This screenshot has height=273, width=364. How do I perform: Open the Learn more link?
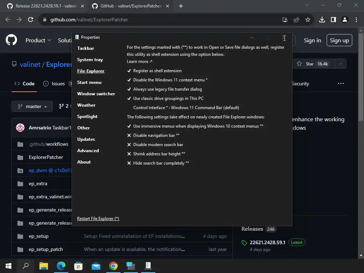[x=139, y=61]
